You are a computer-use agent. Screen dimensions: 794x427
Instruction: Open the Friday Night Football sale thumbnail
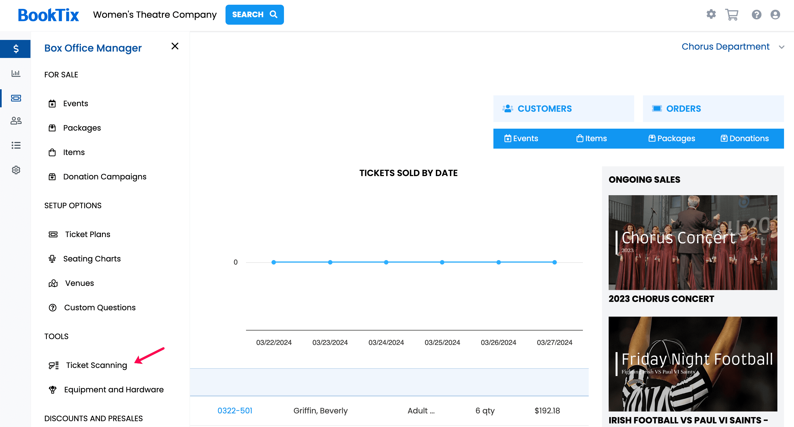[x=693, y=364]
